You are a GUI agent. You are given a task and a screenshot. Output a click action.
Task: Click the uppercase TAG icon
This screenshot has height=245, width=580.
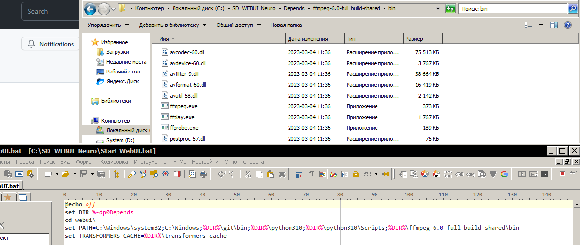tap(459, 174)
